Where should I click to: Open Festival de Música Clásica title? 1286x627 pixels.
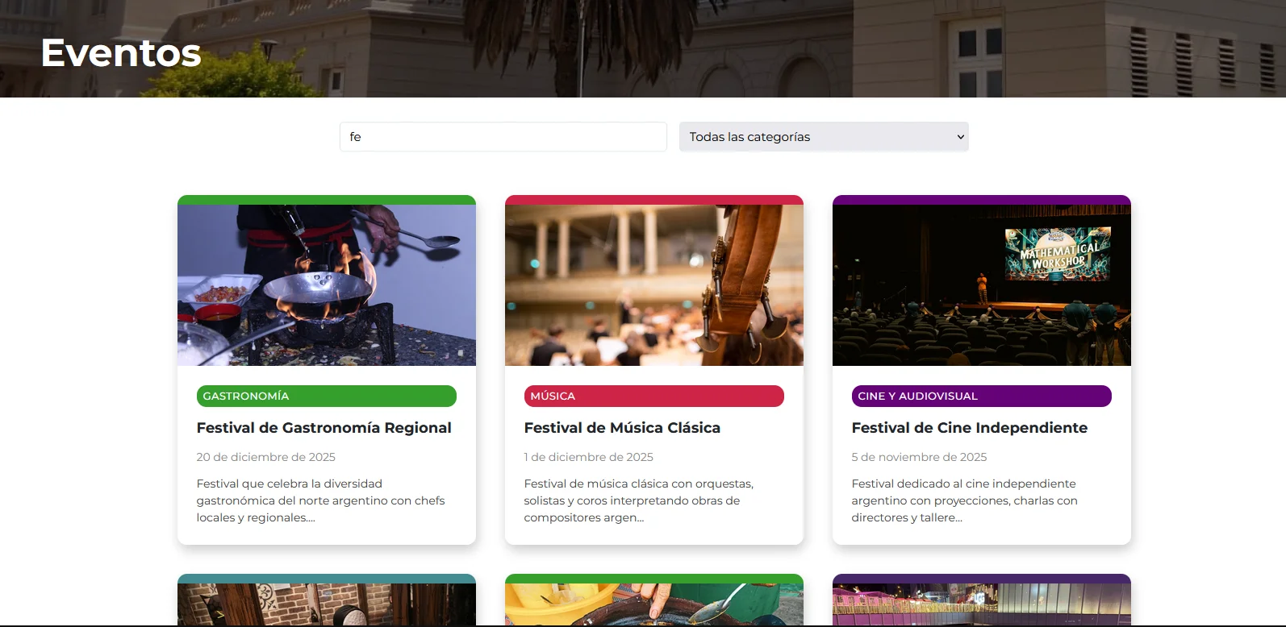pyautogui.click(x=622, y=428)
